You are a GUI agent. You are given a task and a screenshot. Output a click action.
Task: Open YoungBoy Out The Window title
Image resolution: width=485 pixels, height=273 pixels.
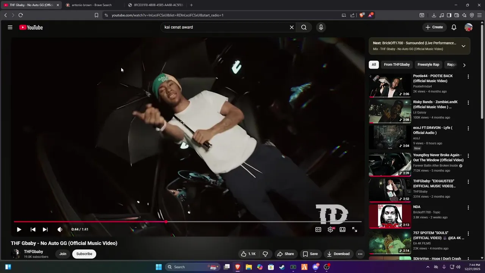tap(438, 158)
